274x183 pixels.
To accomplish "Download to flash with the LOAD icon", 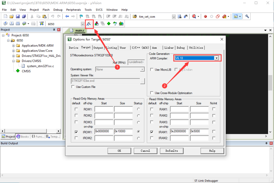I will point(41,24).
